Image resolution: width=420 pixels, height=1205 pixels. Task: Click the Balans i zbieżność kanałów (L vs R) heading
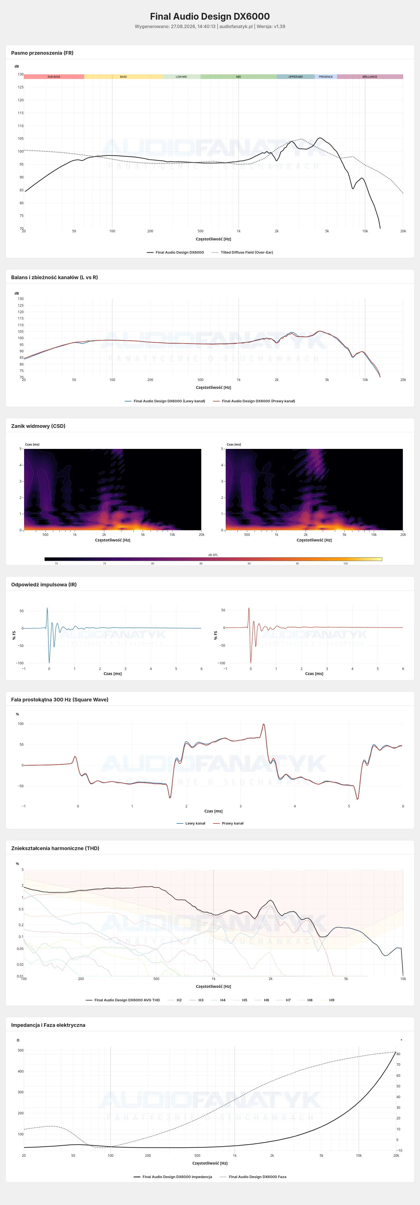click(55, 277)
